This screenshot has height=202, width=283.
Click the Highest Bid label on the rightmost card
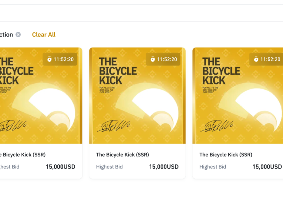point(213,167)
